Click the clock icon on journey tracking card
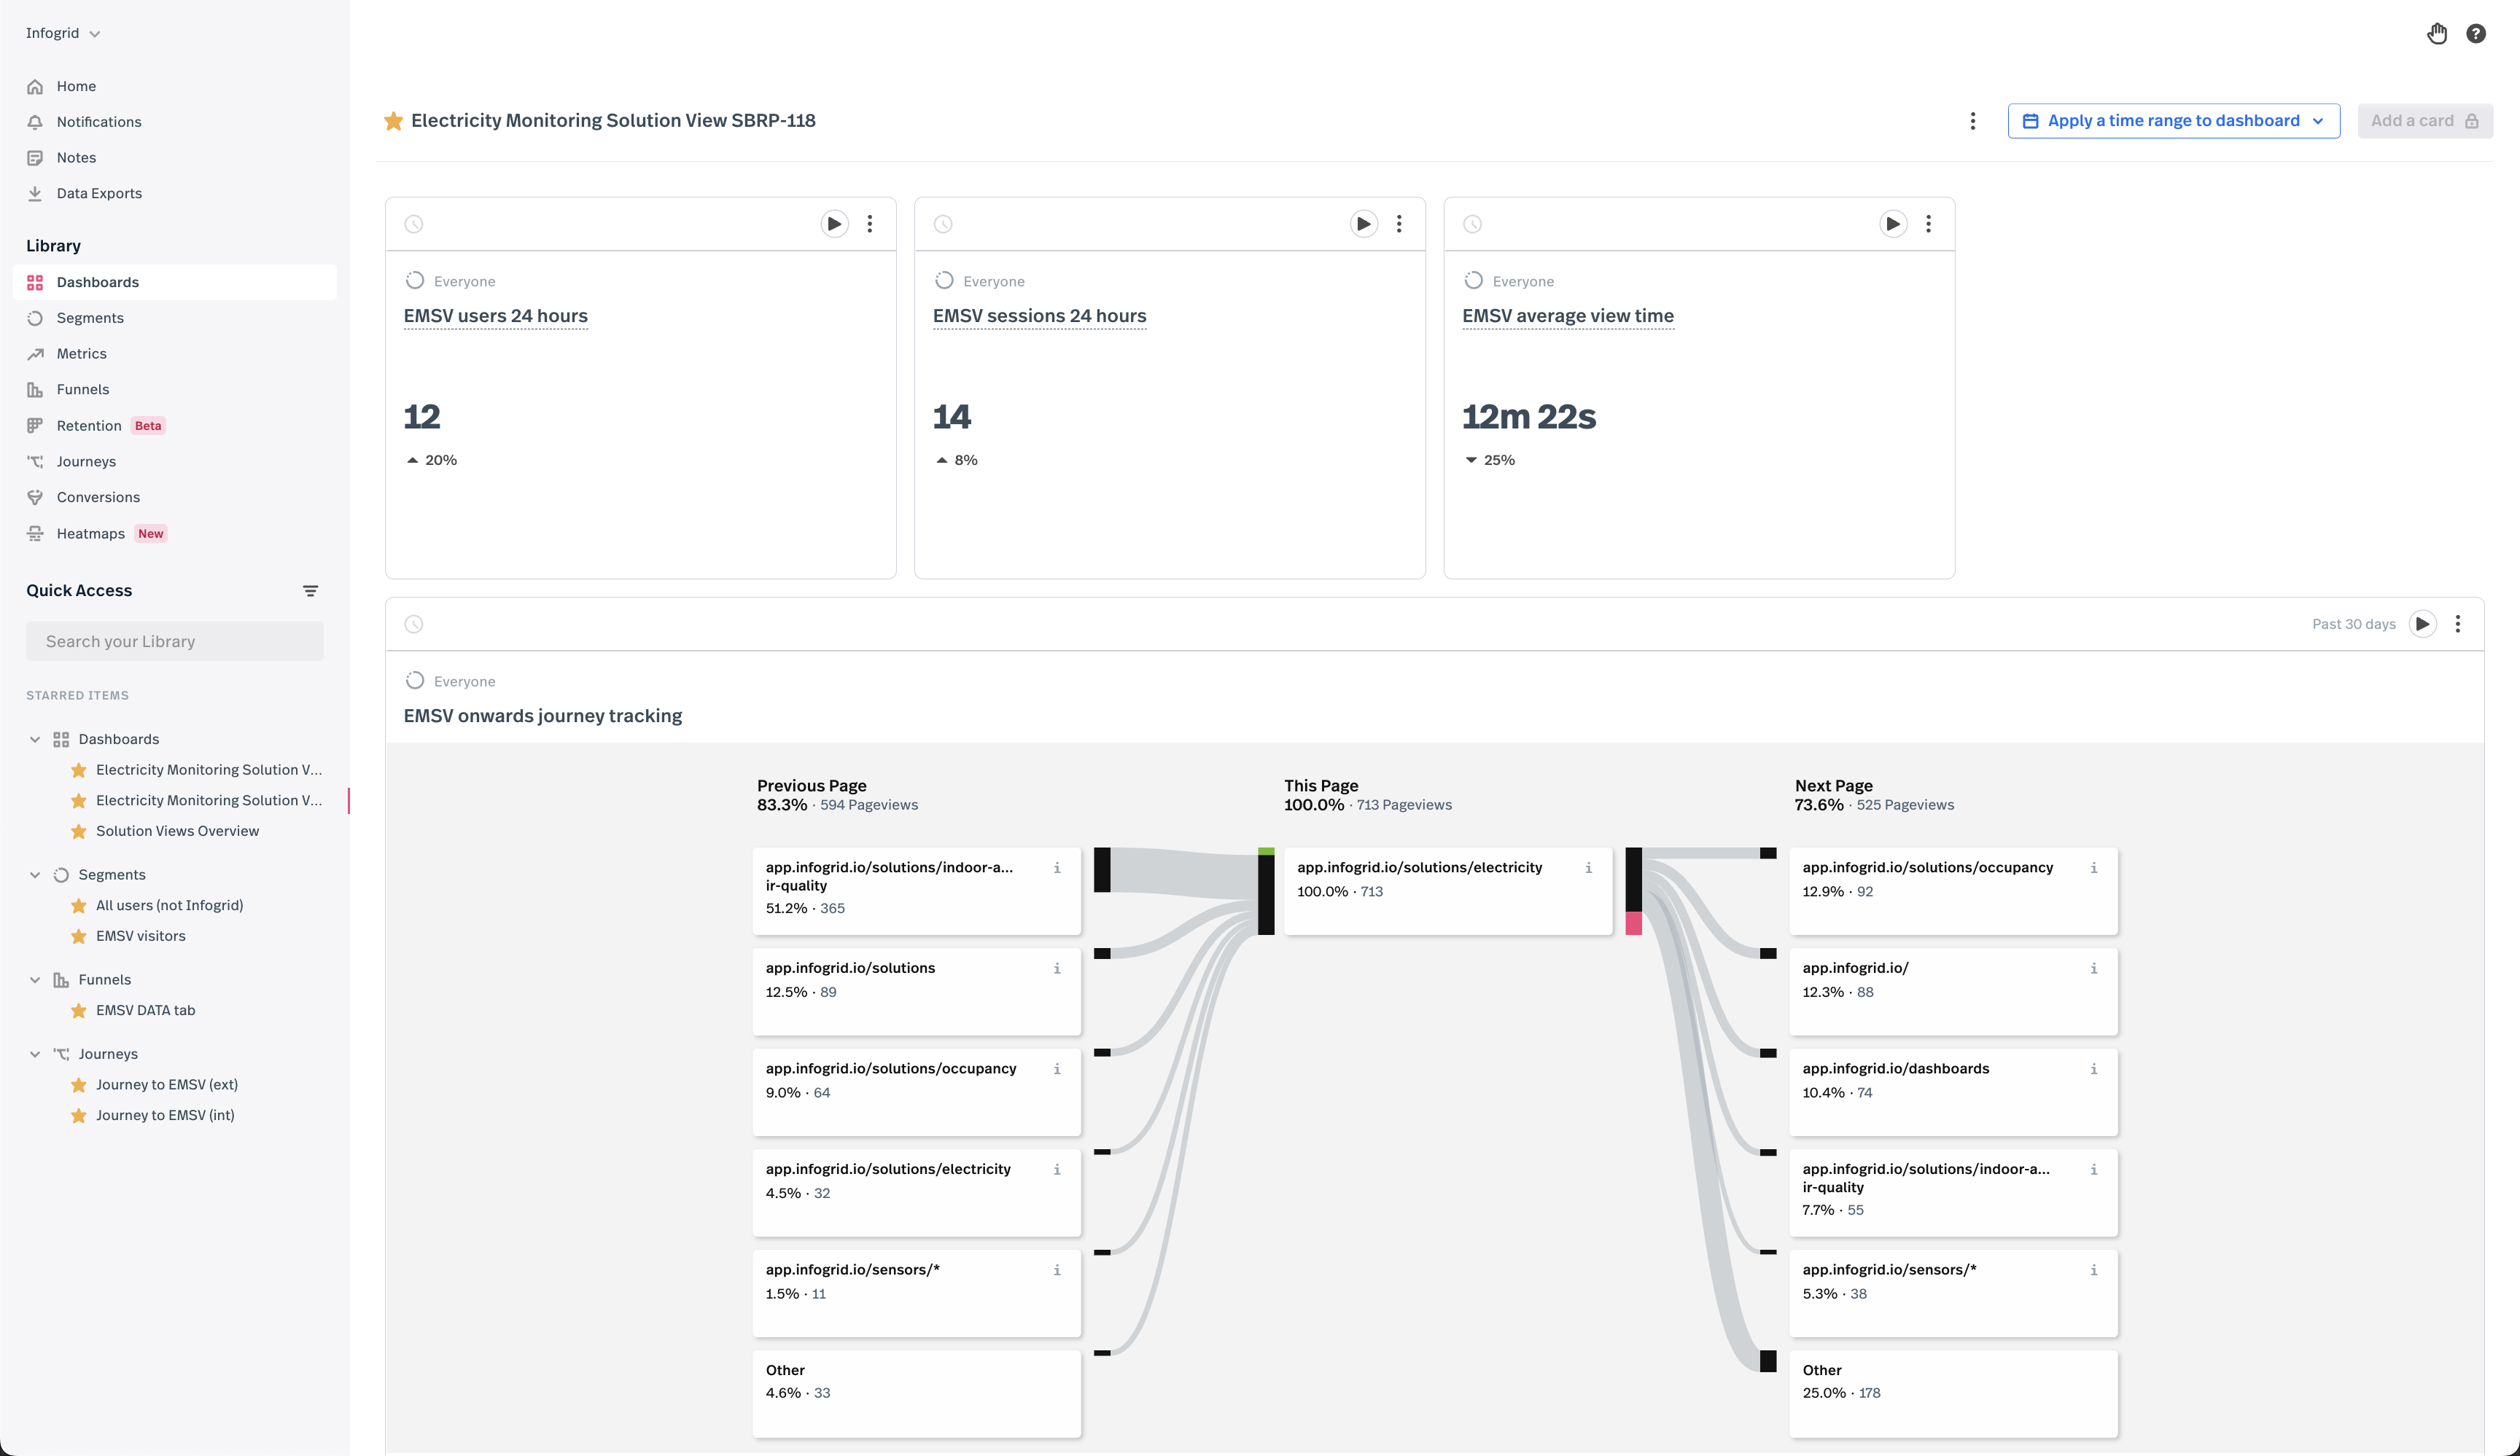The image size is (2520, 1456). click(414, 625)
